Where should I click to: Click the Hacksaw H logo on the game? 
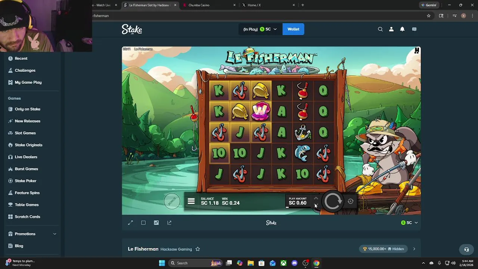coord(417,50)
